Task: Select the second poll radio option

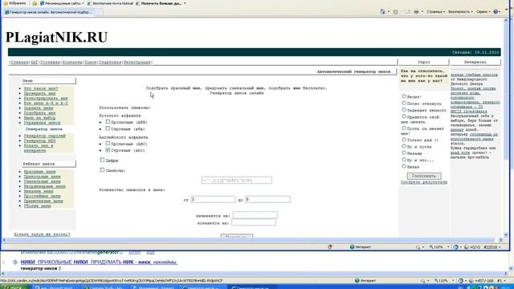Action: pyautogui.click(x=404, y=103)
